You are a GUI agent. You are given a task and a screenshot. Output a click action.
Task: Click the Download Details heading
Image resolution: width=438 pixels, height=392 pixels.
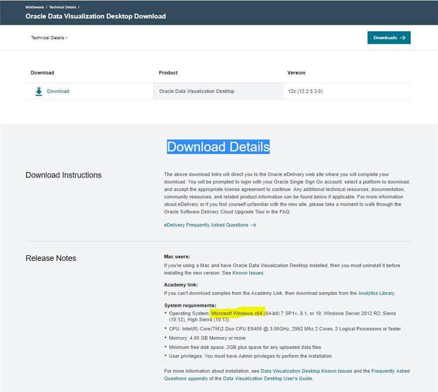[x=218, y=147]
